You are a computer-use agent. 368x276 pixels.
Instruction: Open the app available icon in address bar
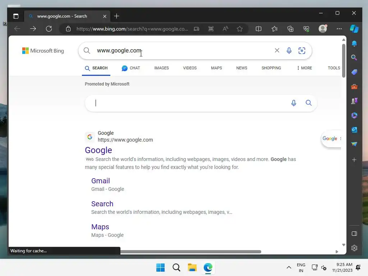[x=197, y=29]
